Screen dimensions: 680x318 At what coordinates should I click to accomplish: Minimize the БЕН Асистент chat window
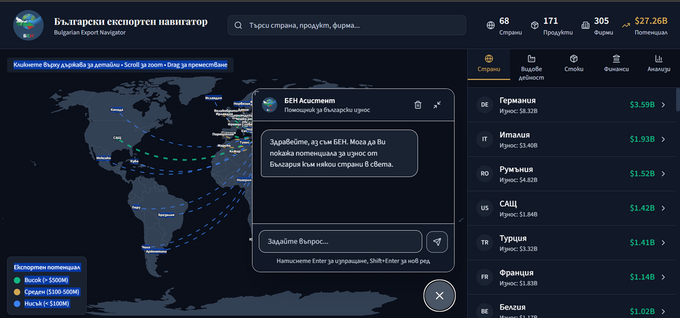[x=437, y=105]
